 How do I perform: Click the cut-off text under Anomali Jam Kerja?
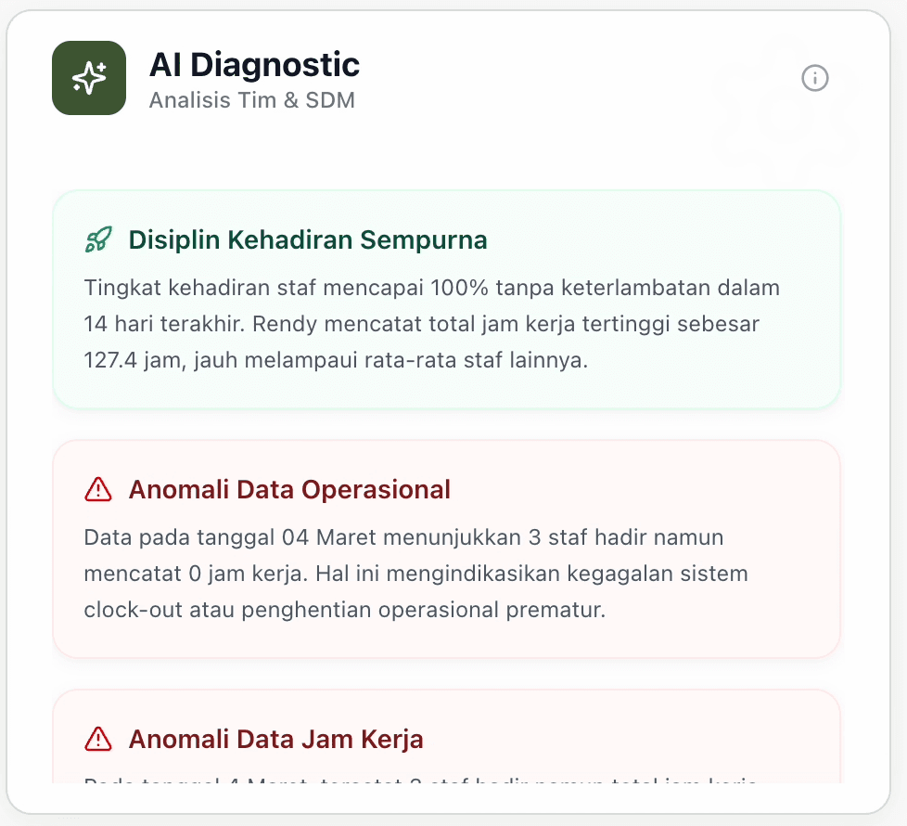click(x=420, y=781)
